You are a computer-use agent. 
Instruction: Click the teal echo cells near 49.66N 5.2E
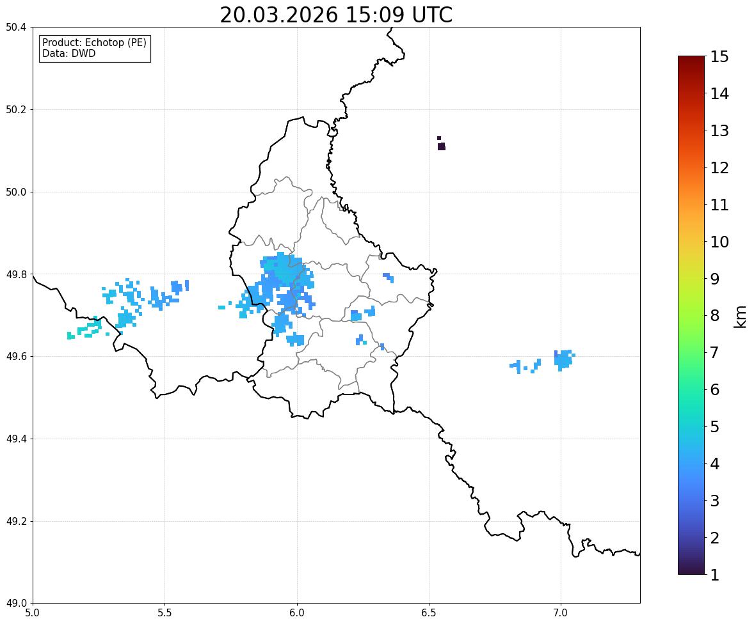click(86, 329)
